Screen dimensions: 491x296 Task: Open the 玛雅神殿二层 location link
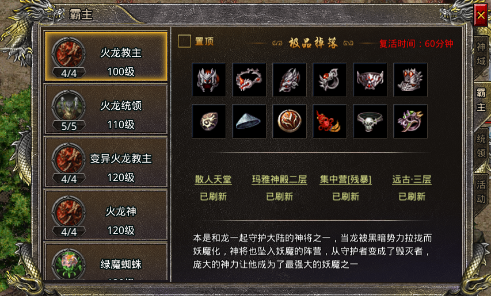[279, 179]
